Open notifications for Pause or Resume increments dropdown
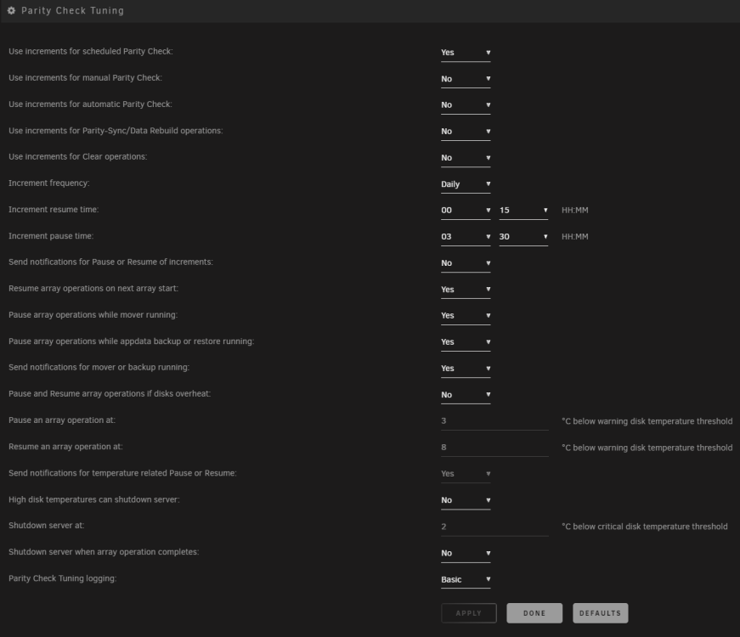 pyautogui.click(x=466, y=263)
